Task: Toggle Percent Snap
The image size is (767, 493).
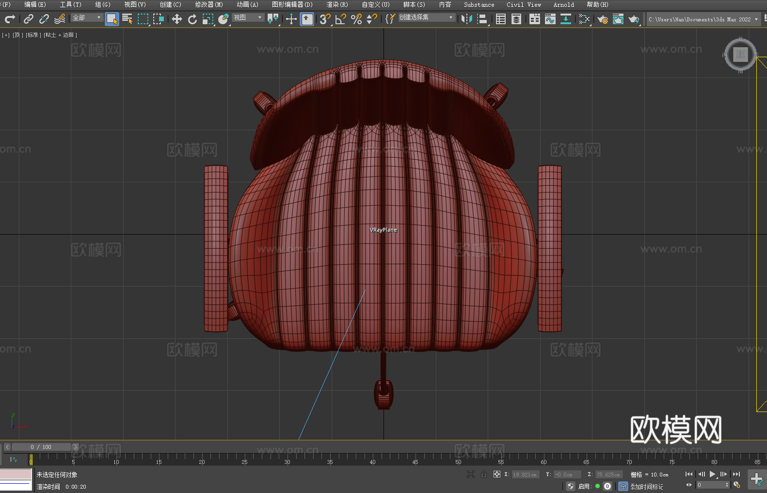Action: pyautogui.click(x=356, y=19)
